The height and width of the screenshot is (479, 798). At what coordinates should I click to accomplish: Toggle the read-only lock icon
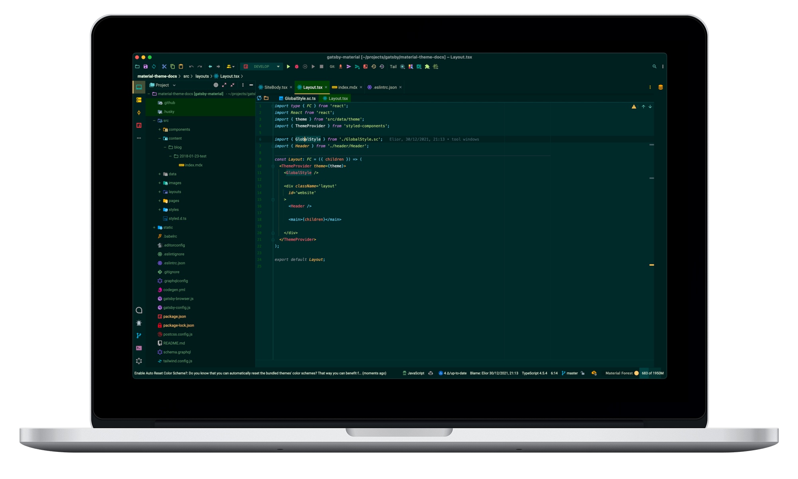click(583, 373)
